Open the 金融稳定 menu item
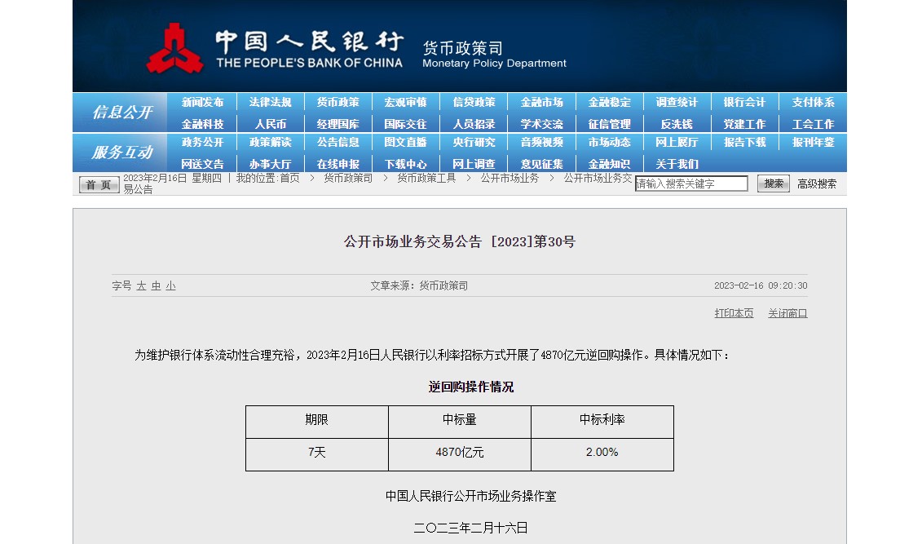Viewport: 922px width, 544px height. (610, 102)
